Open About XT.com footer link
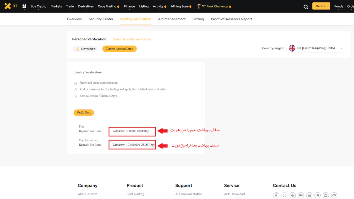 point(88,194)
